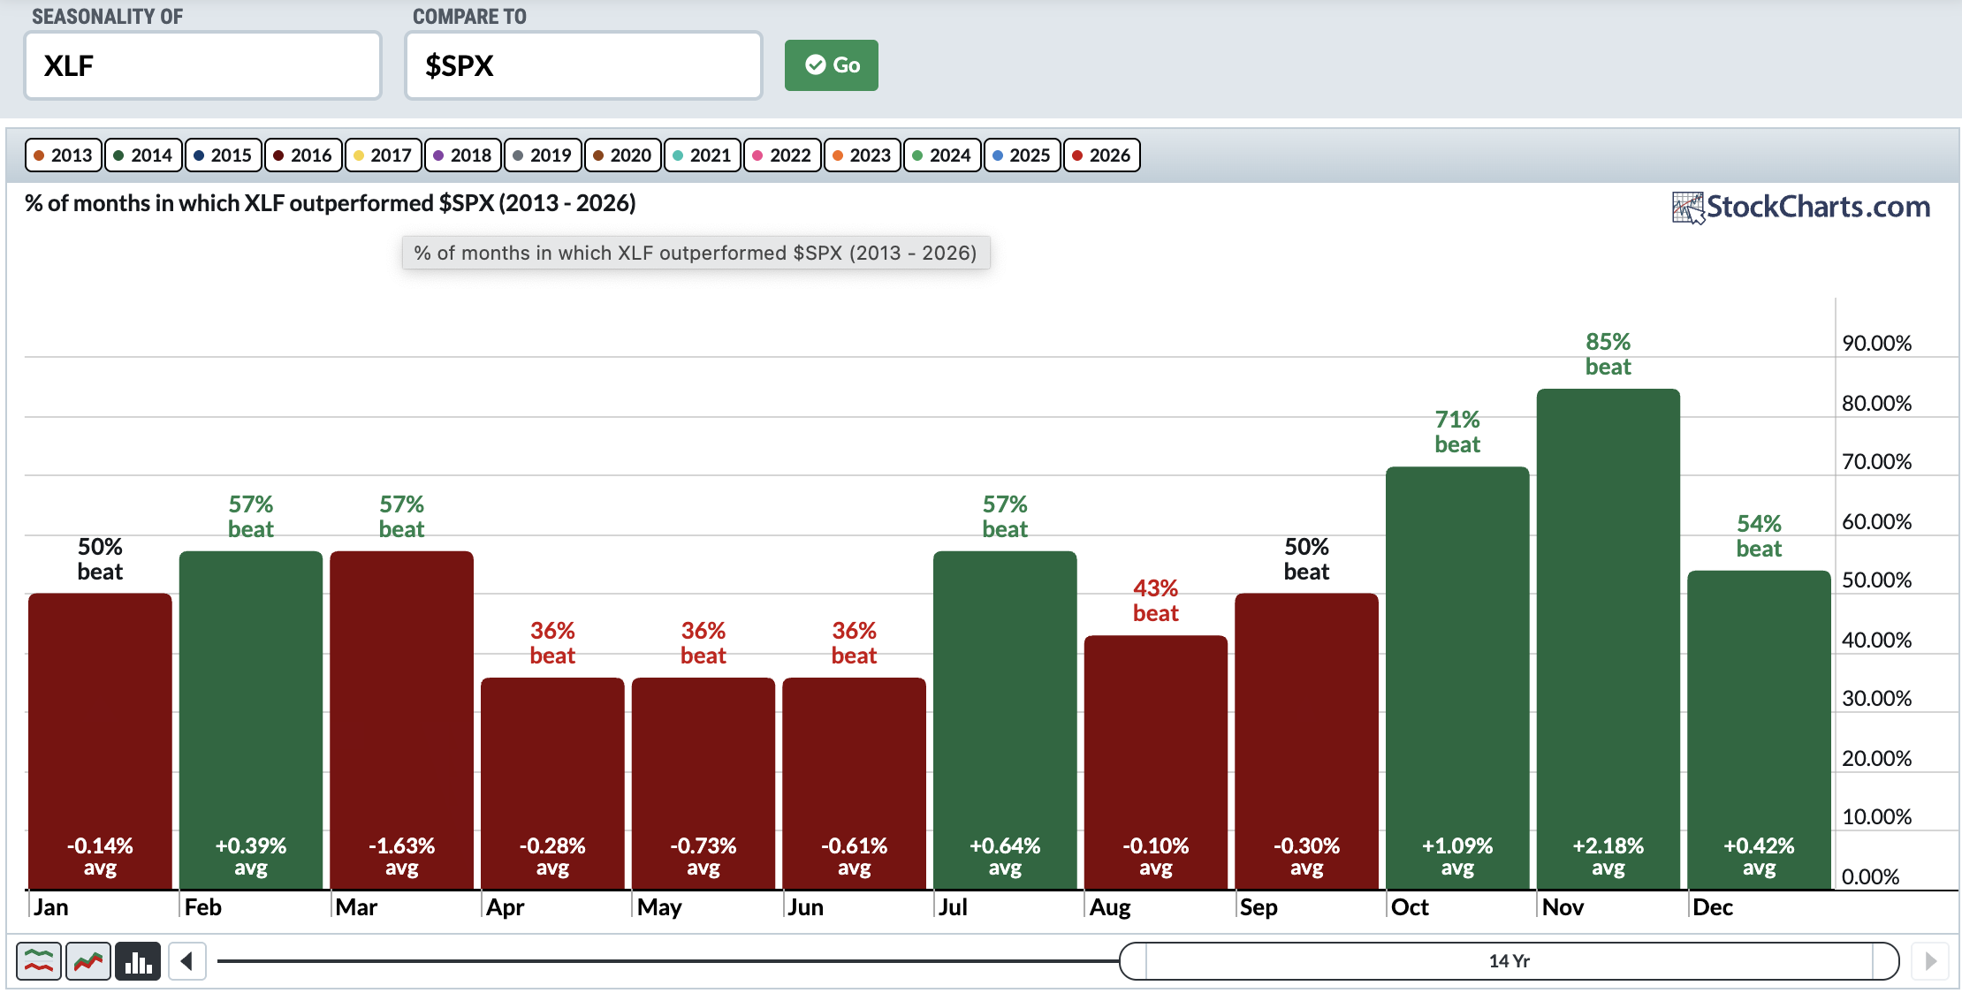
Task: Click the June -0.61% avg bar
Action: (855, 784)
